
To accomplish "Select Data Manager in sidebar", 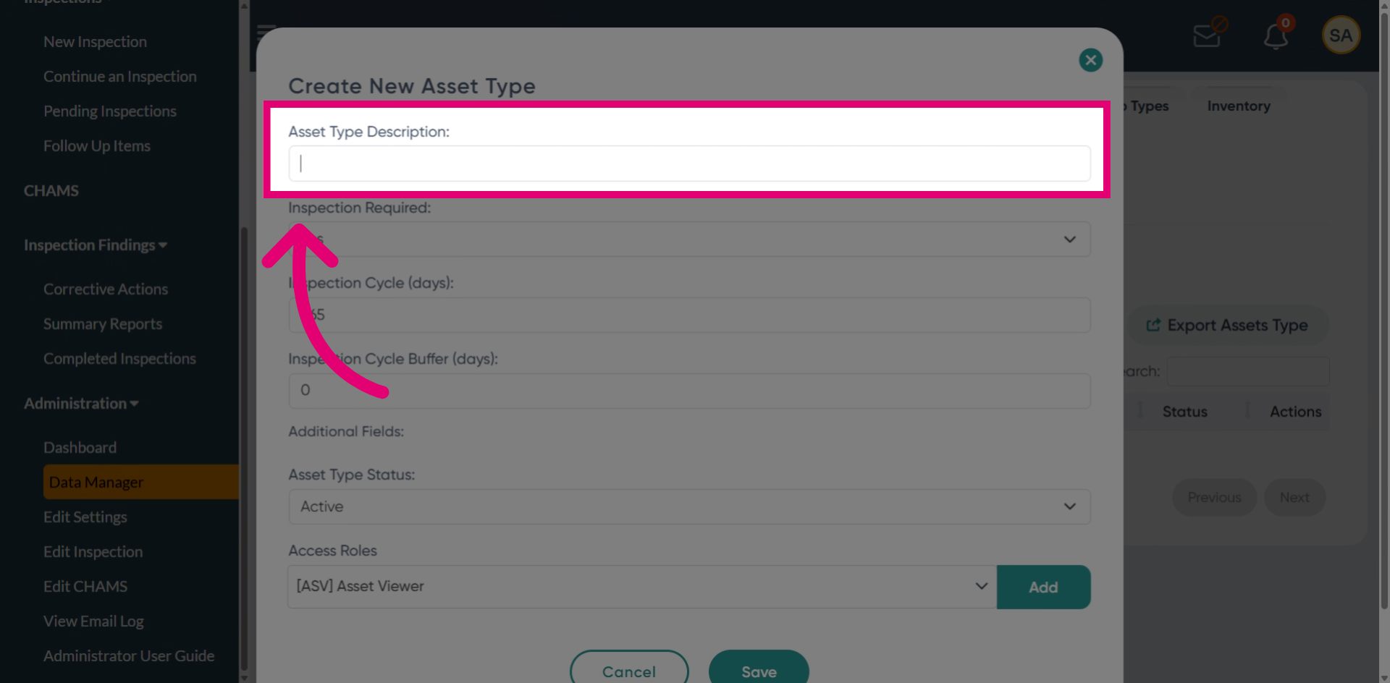I will point(141,483).
